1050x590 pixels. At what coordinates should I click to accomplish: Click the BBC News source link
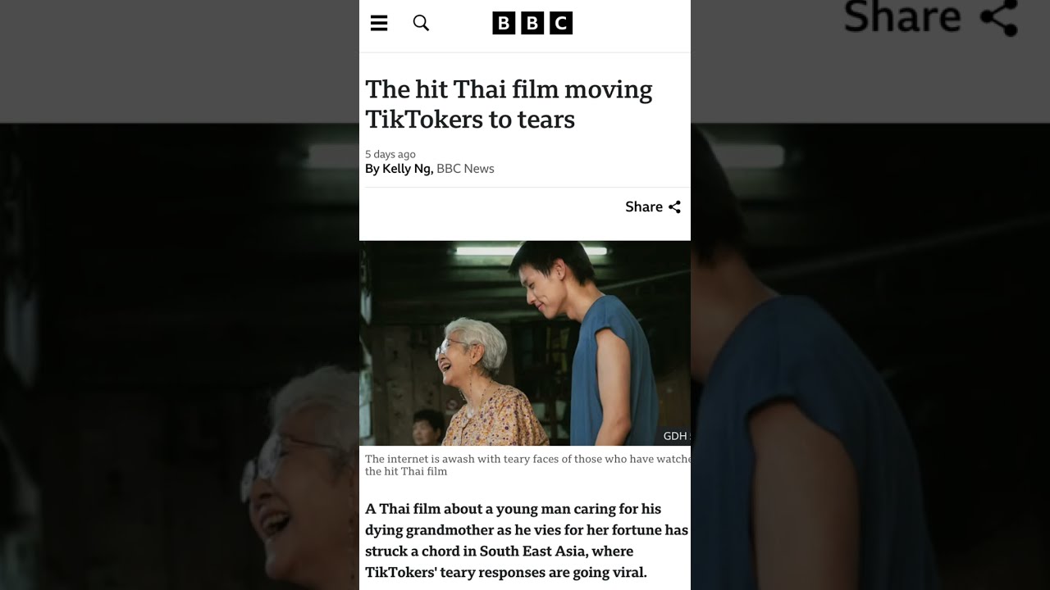pyautogui.click(x=465, y=169)
